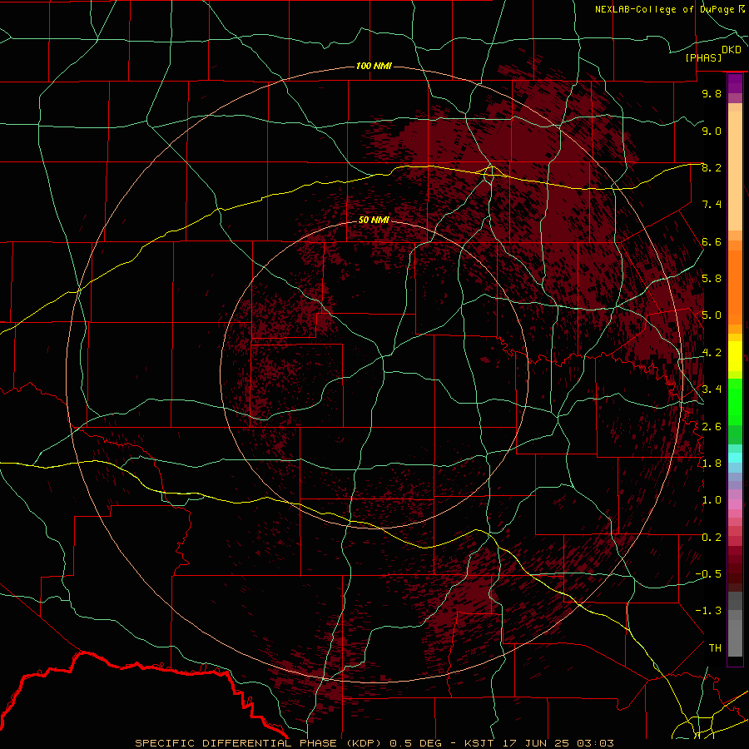
Task: Click the 8.2 value on the scale
Action: click(x=712, y=167)
